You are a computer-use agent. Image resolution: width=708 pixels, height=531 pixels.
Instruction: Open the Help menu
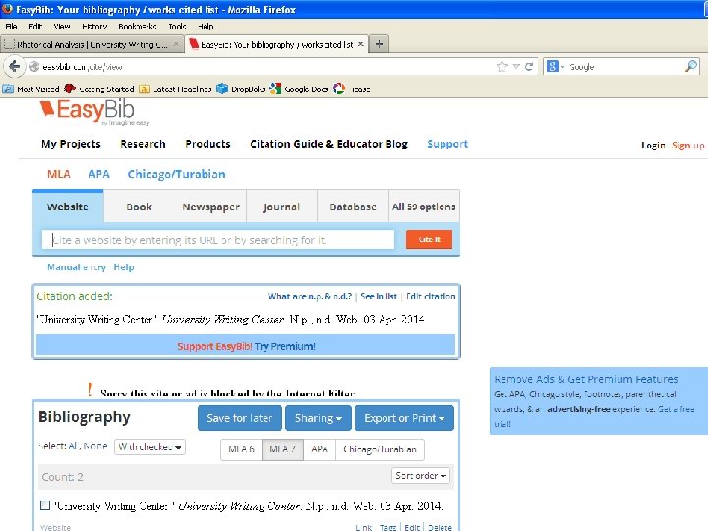[x=206, y=27]
